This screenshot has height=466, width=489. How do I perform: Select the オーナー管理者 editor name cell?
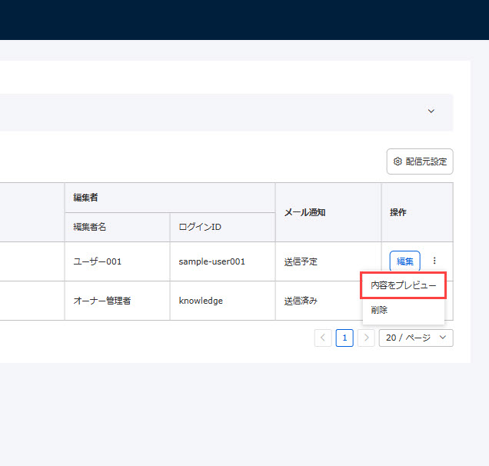tap(102, 301)
